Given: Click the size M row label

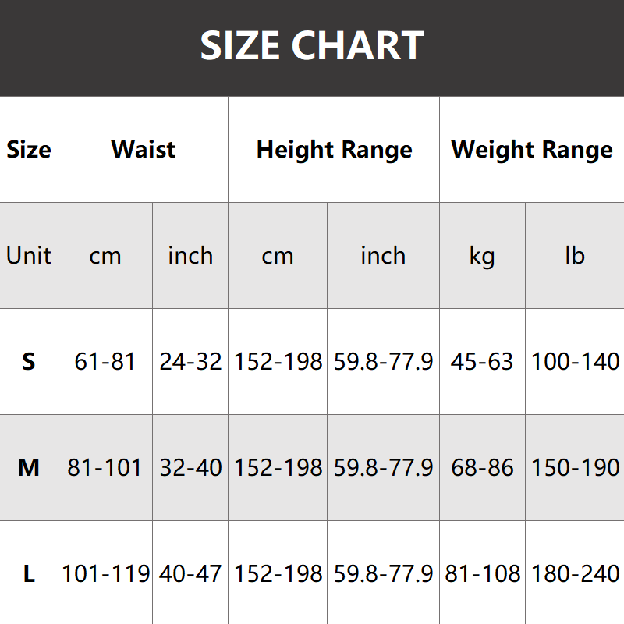Looking at the screenshot, I should (29, 468).
